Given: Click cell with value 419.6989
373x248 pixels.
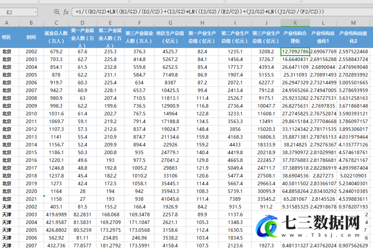Looking at the screenshot, I should (56, 215).
